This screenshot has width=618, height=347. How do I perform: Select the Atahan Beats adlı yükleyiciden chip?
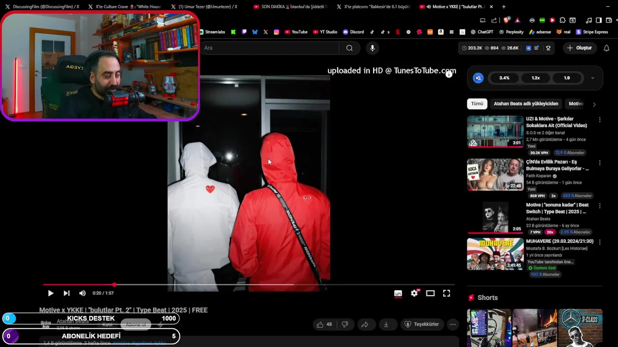pos(526,104)
